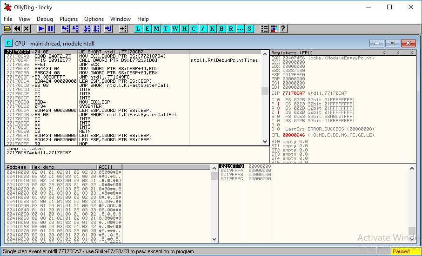Viewport: 422px width, 256px height.
Task: Click stack pane scrollbar up arrow
Action: pyautogui.click(x=412, y=168)
